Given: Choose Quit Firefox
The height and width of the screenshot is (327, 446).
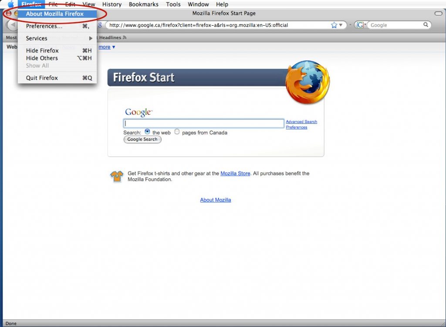Looking at the screenshot, I should pyautogui.click(x=57, y=78).
